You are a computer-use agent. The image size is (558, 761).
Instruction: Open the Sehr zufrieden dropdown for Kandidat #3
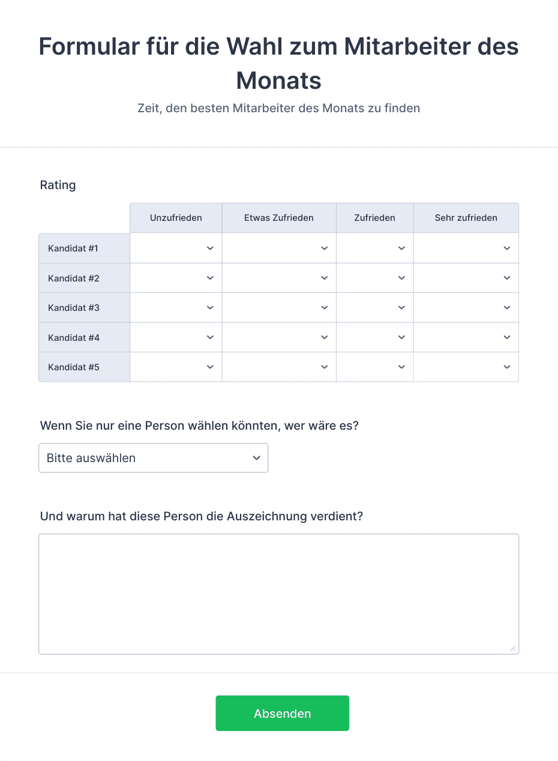click(x=466, y=307)
